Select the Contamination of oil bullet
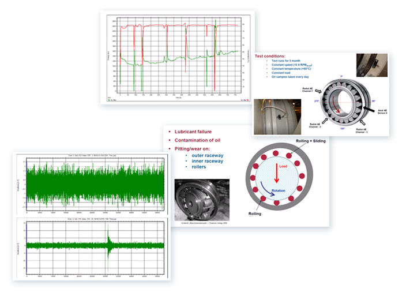This screenshot has width=406, height=292. coord(199,140)
